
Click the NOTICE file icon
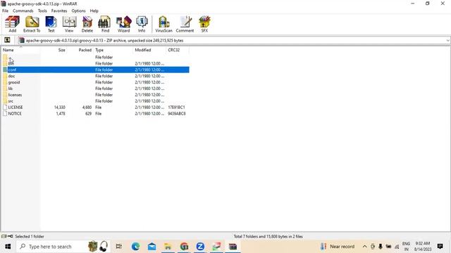pyautogui.click(x=5, y=114)
